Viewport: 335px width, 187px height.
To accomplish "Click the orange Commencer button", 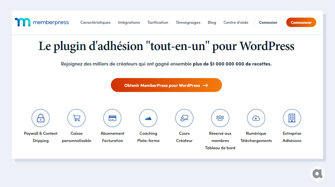I will (x=301, y=22).
